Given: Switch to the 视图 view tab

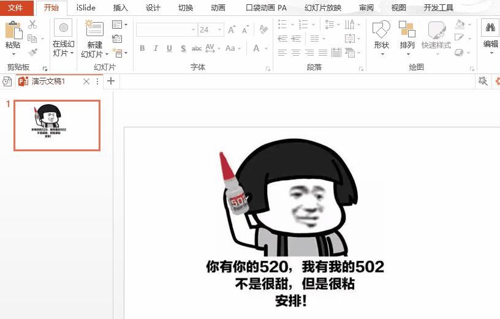Looking at the screenshot, I should point(399,7).
